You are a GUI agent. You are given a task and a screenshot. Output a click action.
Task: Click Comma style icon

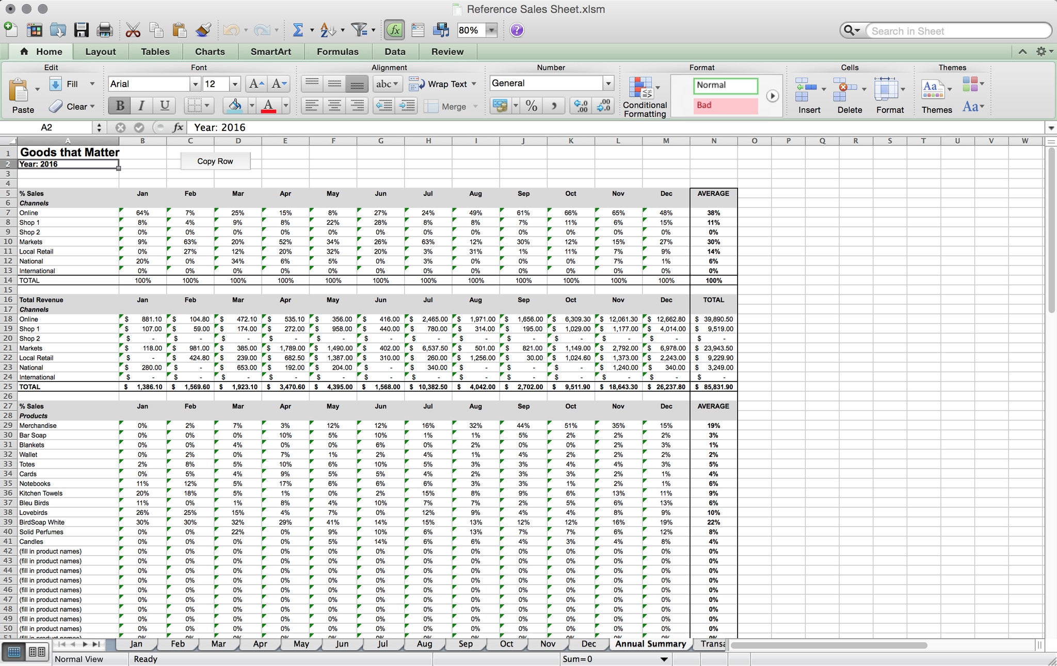tap(554, 106)
